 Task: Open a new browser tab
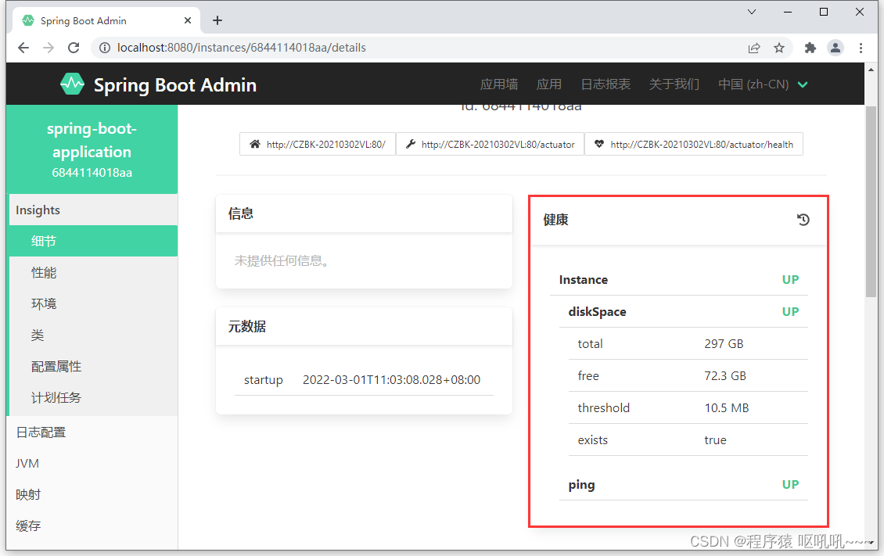[x=217, y=20]
